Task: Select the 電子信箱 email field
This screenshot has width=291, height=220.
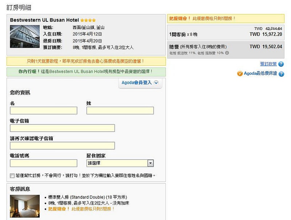Action: (62, 128)
